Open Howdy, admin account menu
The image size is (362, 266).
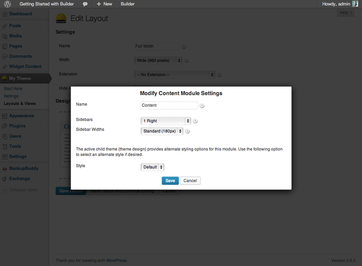340,4
